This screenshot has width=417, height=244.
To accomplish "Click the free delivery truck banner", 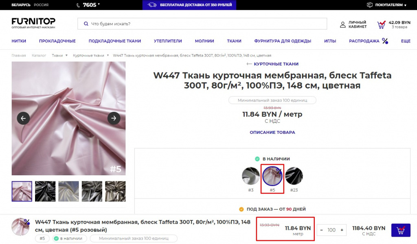I will 189,5.
